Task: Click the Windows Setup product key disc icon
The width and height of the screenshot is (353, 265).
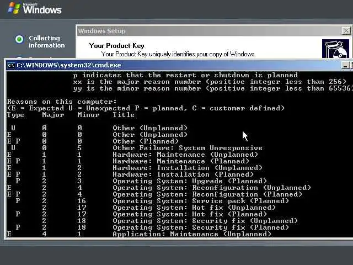Action: tap(335, 49)
